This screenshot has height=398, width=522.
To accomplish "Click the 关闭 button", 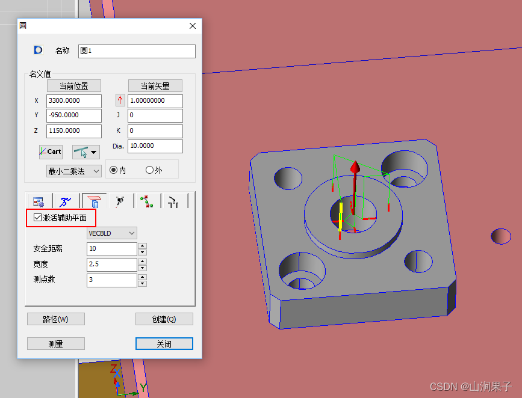I will click(x=164, y=344).
